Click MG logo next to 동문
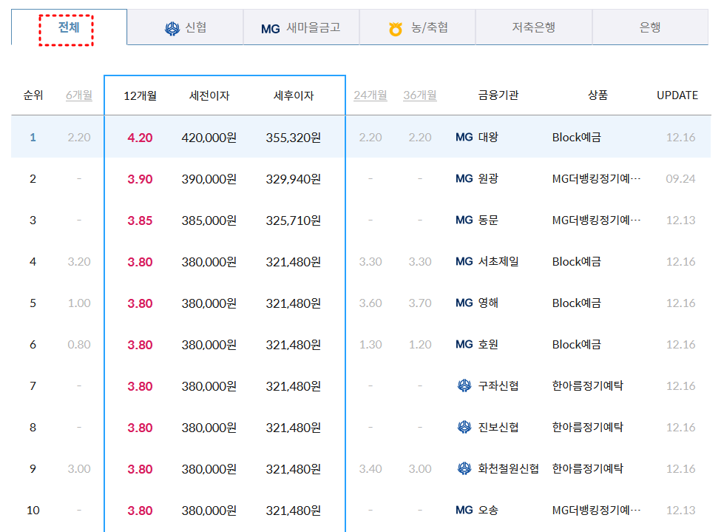This screenshot has width=724, height=532. click(464, 220)
